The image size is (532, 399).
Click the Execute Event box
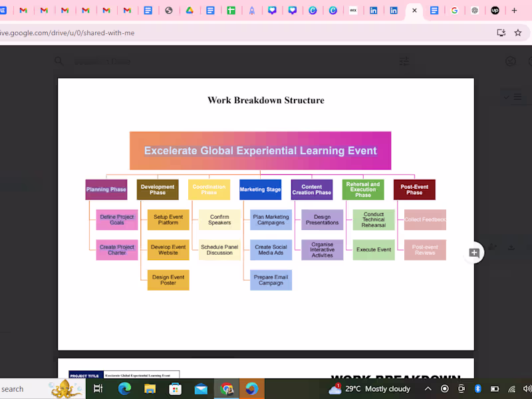[374, 250]
